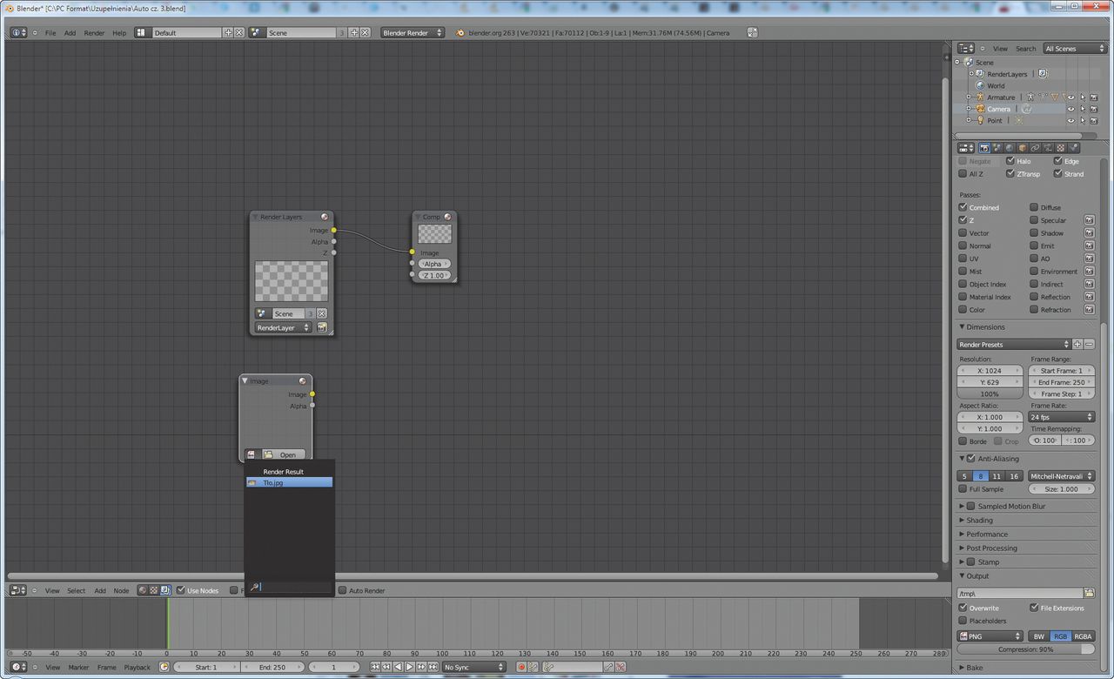
Task: Adjust the resolution 100% percentage slider
Action: pyautogui.click(x=990, y=394)
